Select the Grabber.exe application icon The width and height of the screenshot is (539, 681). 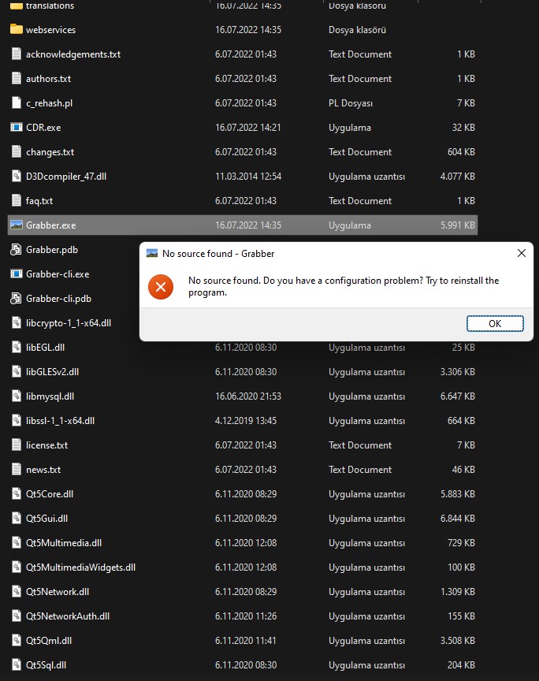tap(17, 225)
